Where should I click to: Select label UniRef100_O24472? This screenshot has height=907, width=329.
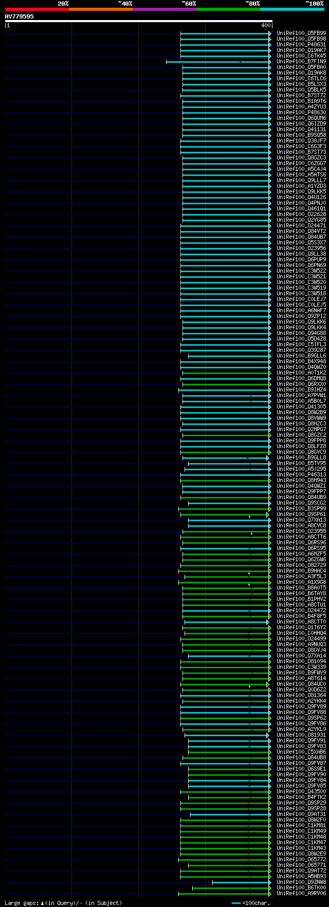pyautogui.click(x=301, y=610)
